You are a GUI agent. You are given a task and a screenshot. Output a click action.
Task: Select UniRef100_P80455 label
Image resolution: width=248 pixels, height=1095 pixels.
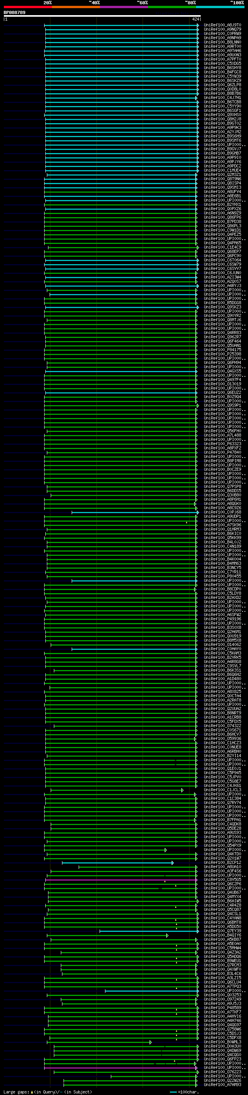pyautogui.click(x=222, y=576)
